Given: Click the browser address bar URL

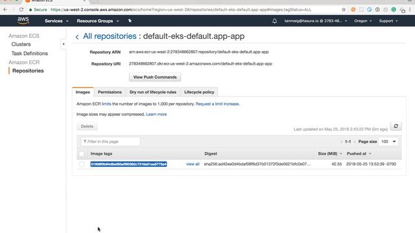Looking at the screenshot, I should (181, 10).
